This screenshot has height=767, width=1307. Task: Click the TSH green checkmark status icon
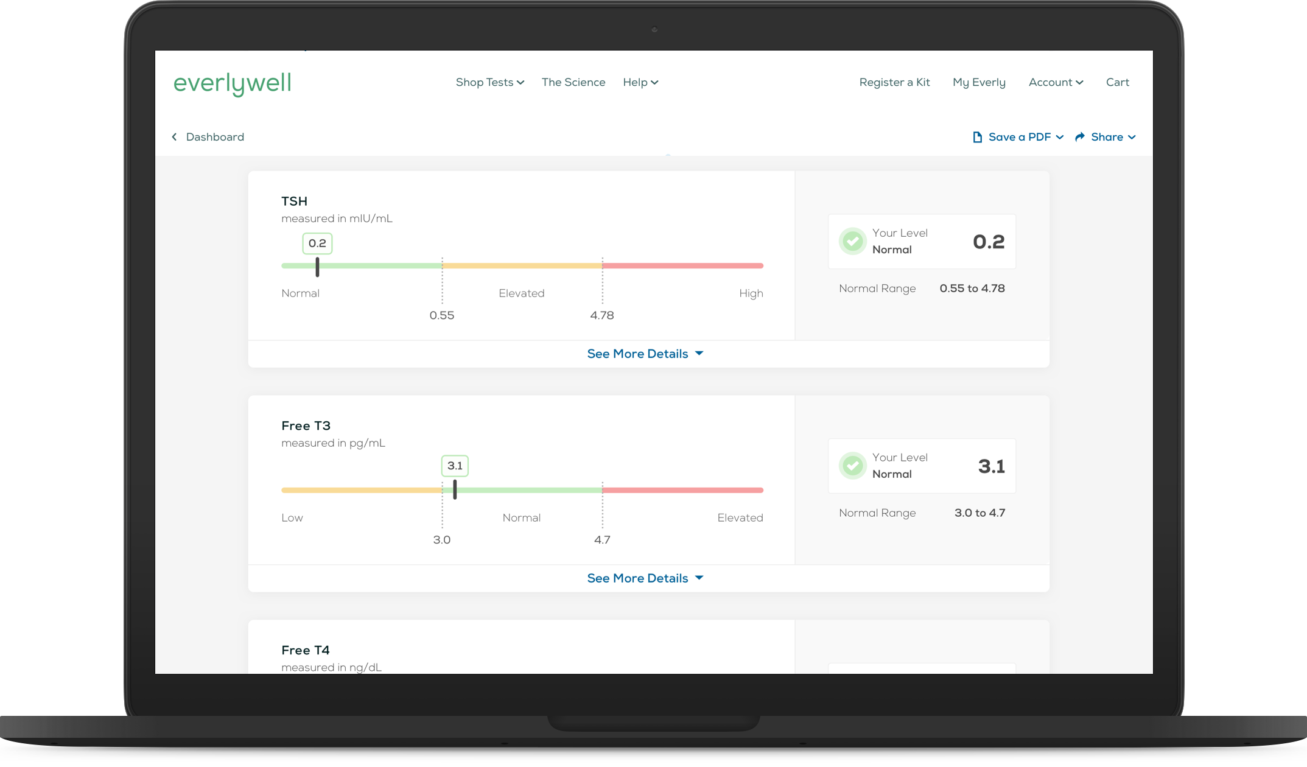[x=853, y=242]
